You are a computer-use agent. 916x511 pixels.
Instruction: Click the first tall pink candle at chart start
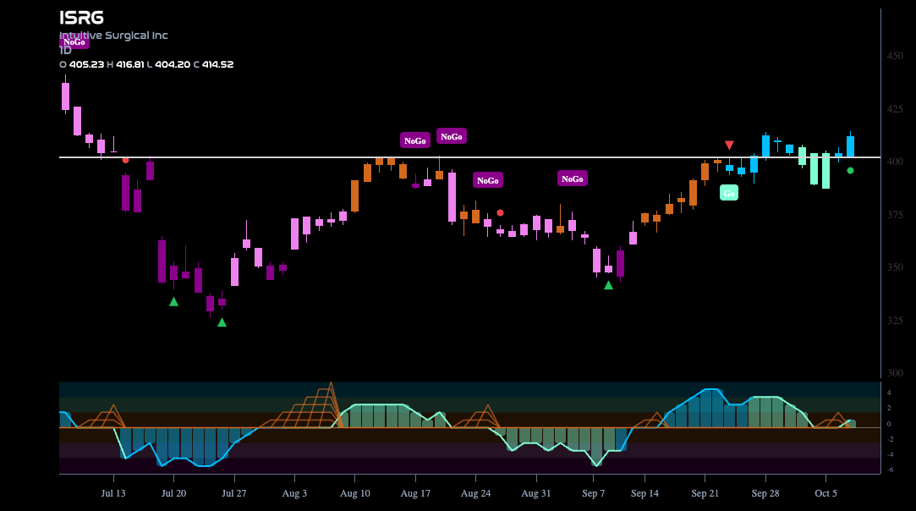[x=65, y=96]
